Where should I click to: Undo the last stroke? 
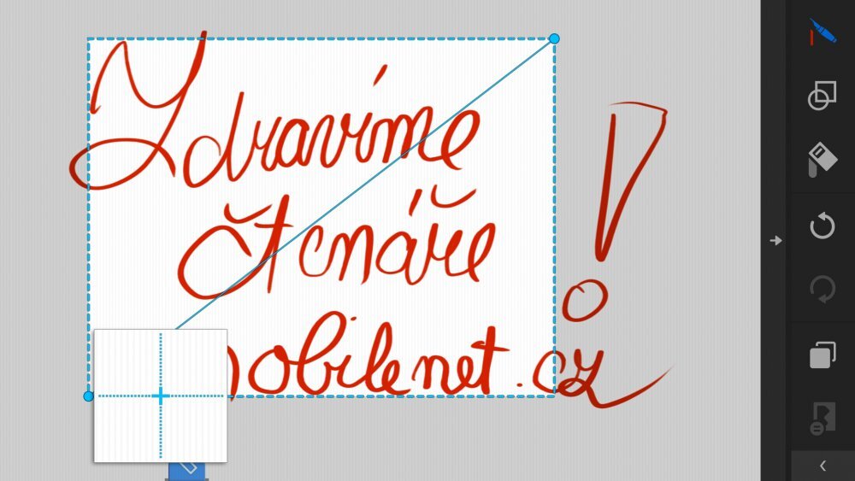[822, 226]
